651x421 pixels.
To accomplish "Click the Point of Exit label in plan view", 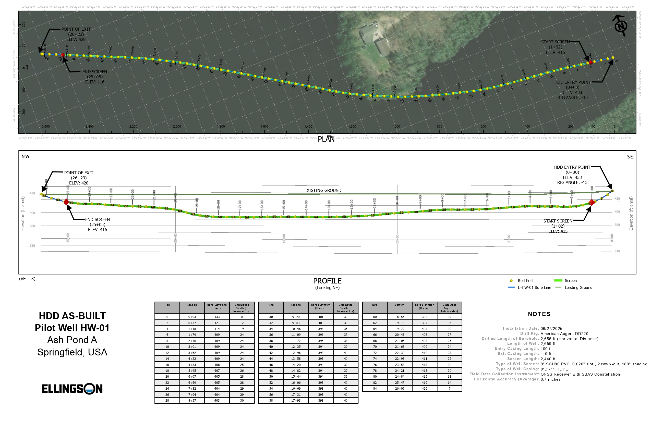I will (76, 29).
